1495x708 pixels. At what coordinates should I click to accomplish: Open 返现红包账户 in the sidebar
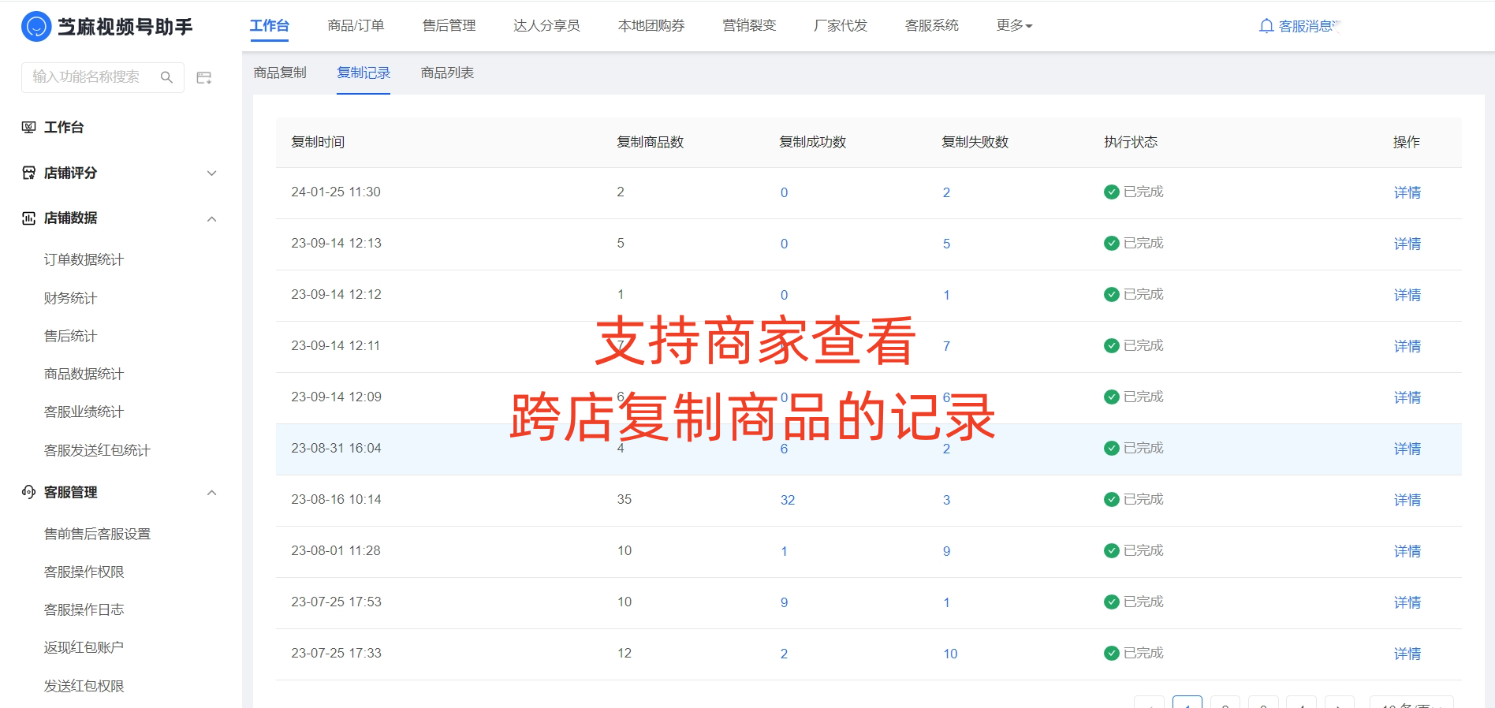[84, 647]
